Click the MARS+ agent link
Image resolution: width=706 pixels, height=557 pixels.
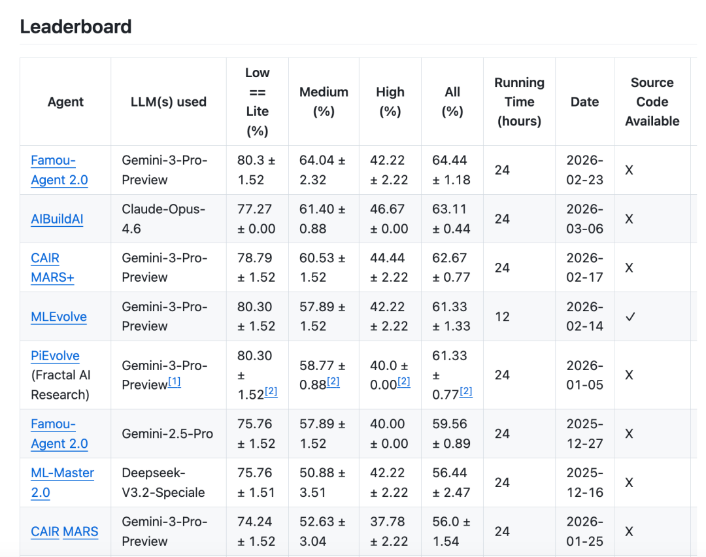pyautogui.click(x=52, y=277)
